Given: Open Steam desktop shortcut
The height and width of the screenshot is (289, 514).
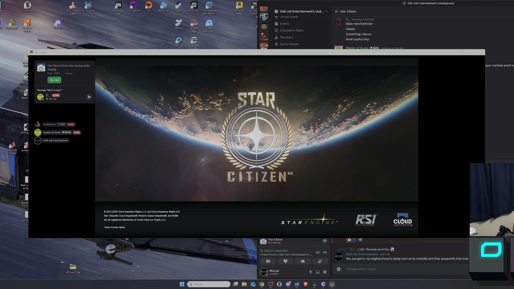Looking at the screenshot, I should (179, 6).
